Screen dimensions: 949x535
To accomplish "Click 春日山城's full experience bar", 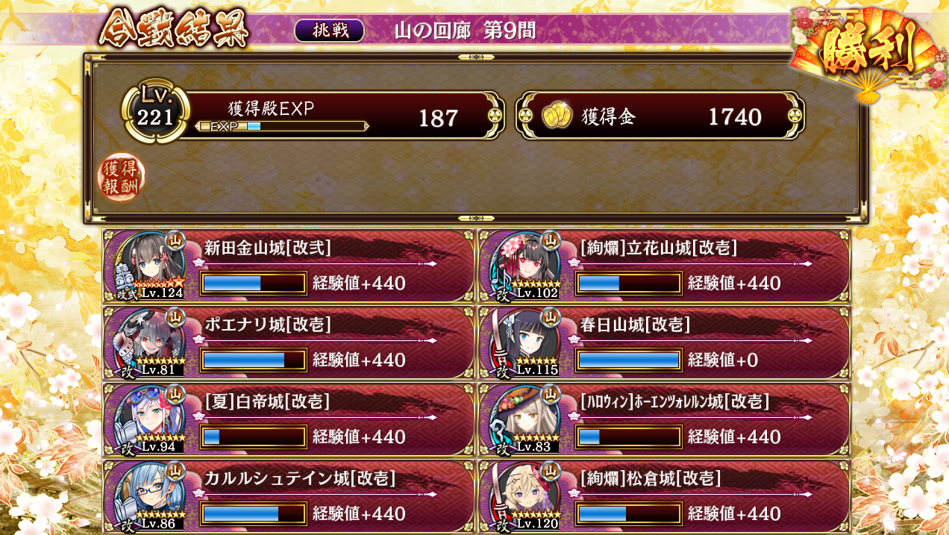I will (628, 360).
